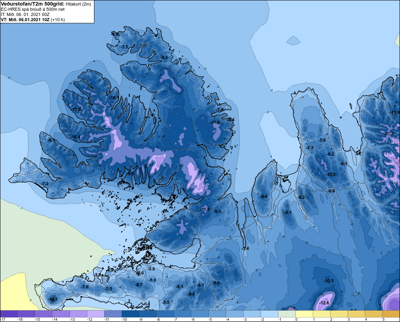Click the '-7.2' temperature label
The image size is (400, 322).
click(45, 184)
